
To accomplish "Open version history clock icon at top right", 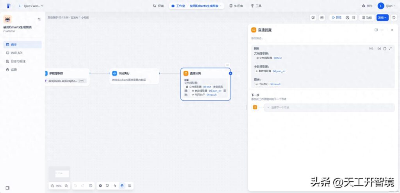I will pos(394,18).
